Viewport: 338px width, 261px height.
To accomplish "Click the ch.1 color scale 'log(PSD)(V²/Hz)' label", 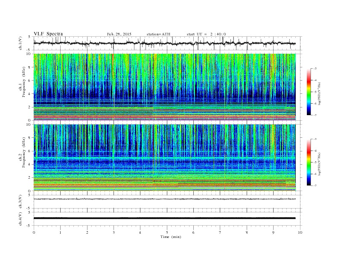I will coord(320,94).
